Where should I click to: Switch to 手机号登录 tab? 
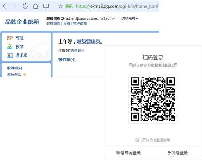coord(177,153)
